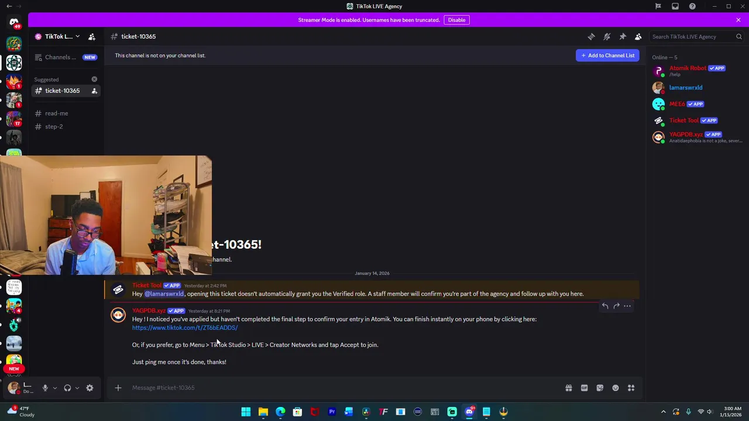Viewport: 749px width, 421px height.
Task: Hide the member list icon
Action: point(638,36)
